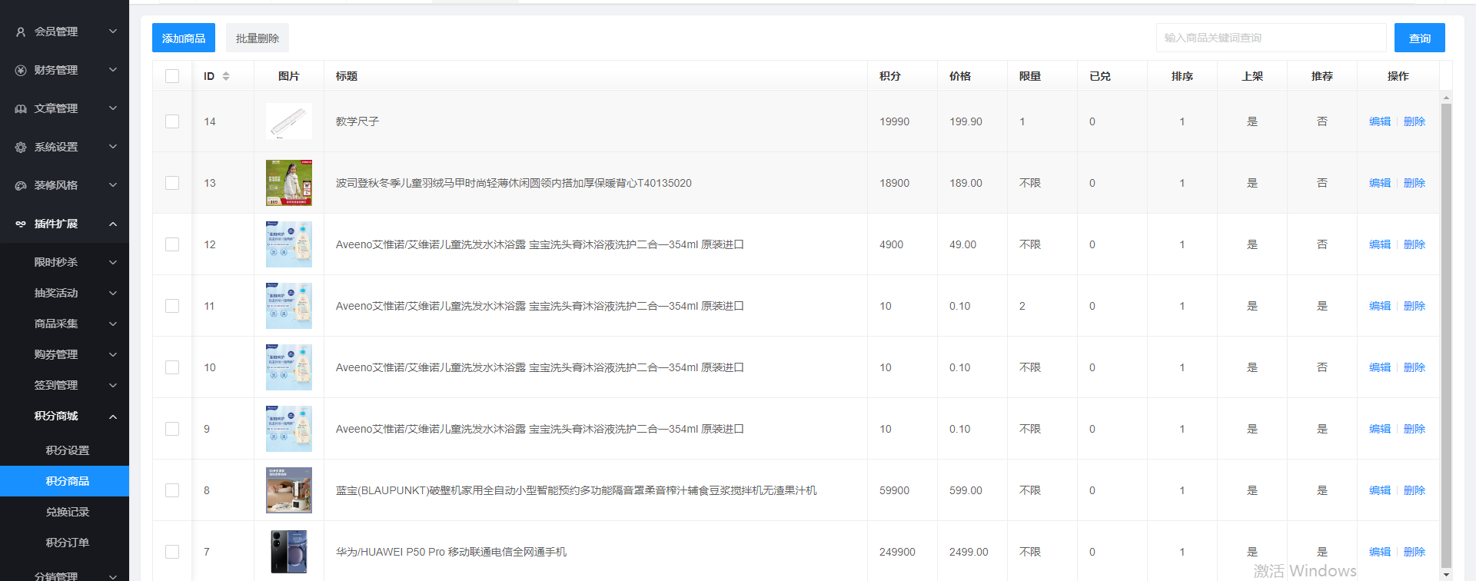The height and width of the screenshot is (581, 1476).
Task: Tick the select-all checkbox in table header
Action: (172, 76)
